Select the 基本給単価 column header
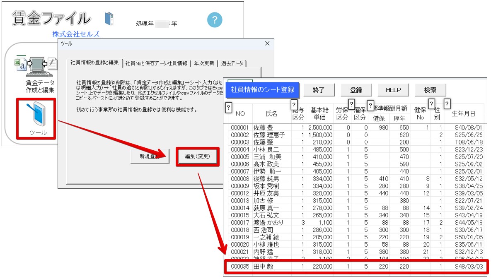The height and width of the screenshot is (279, 491). (319, 113)
